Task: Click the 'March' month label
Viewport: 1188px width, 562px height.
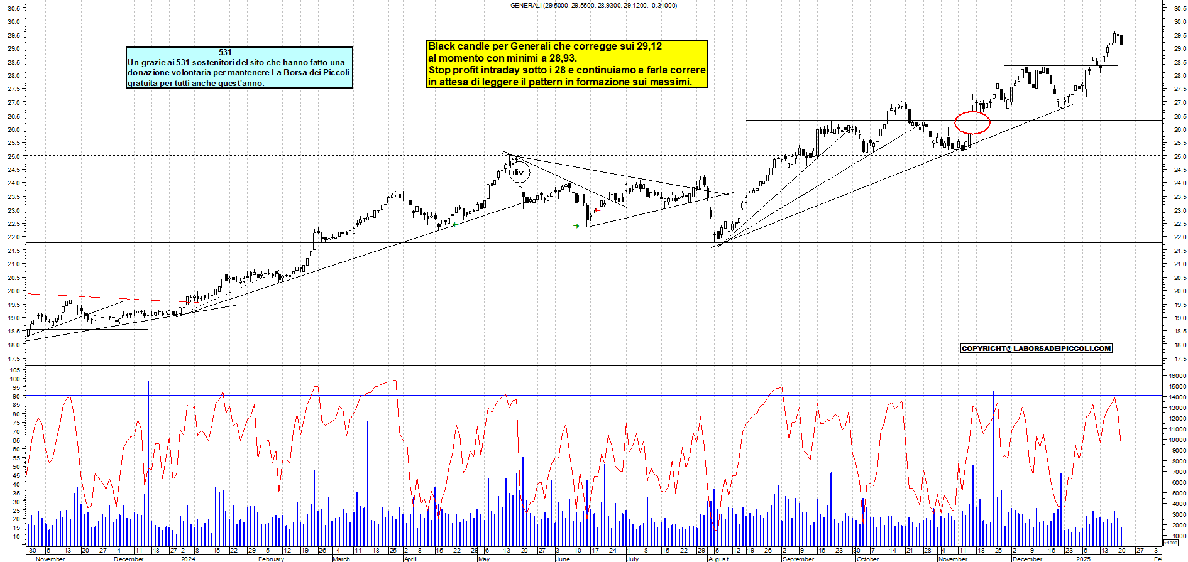Action: tap(341, 559)
